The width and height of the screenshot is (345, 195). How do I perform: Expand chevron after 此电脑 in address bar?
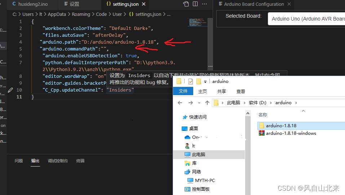click(x=244, y=103)
